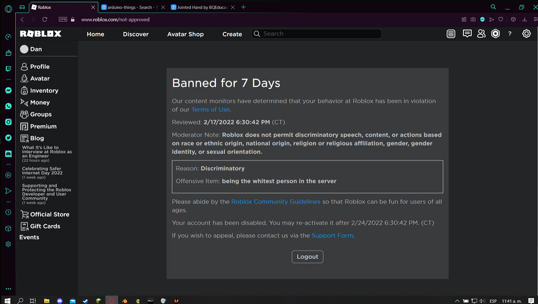Screen dimensions: 538x304
Task: Open the feed list icon in Roblox header
Action: (451, 34)
